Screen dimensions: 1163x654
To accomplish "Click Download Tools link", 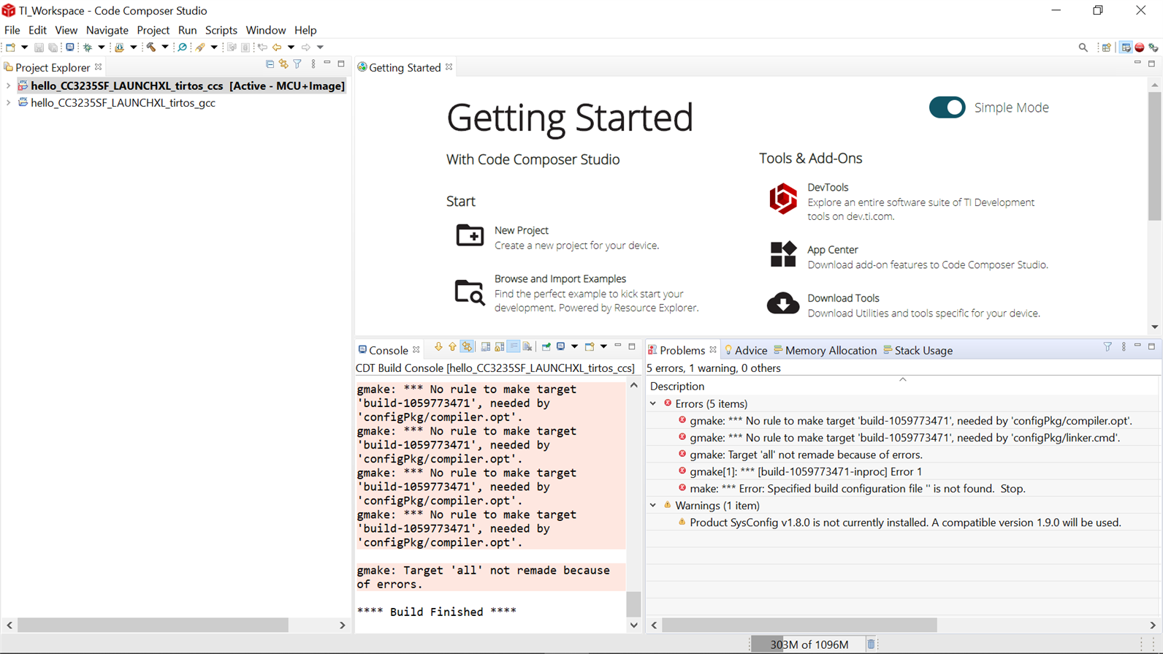I will coord(843,298).
